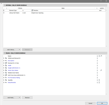The height and width of the screenshot is (105, 109).
Task: Toggle sort order for Description field
Action: pyautogui.click(x=97, y=61)
